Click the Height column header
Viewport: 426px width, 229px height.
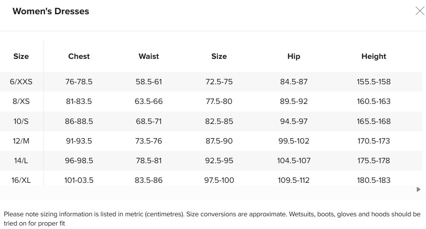(x=374, y=56)
